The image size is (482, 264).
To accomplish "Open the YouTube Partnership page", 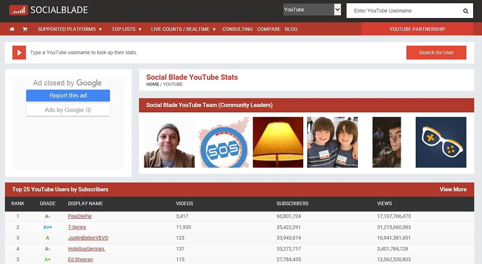I will [x=417, y=29].
